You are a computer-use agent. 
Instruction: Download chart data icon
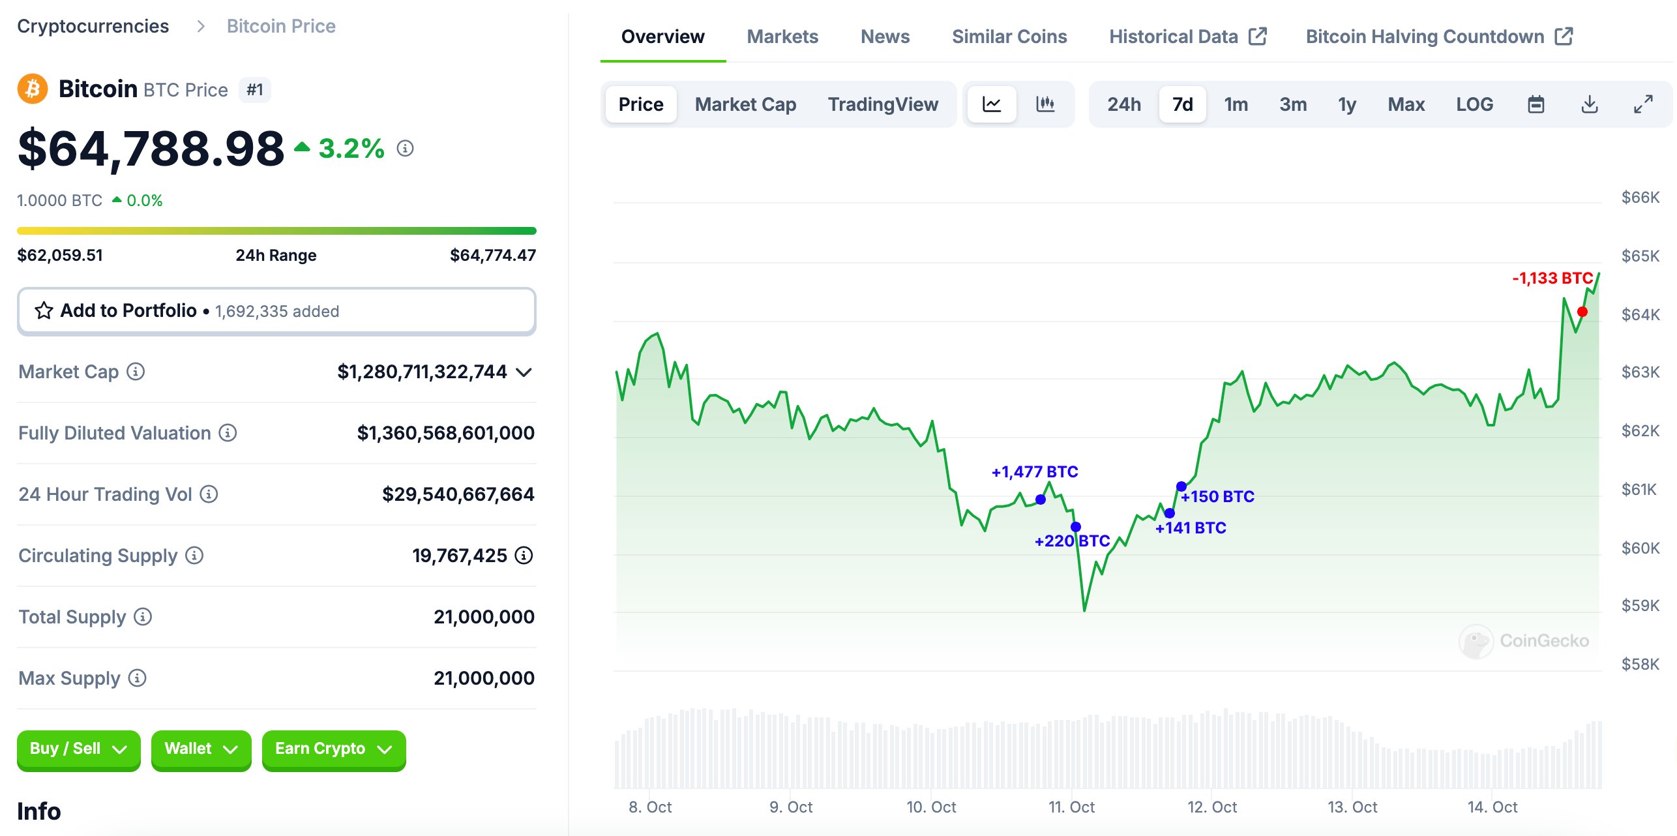point(1590,104)
